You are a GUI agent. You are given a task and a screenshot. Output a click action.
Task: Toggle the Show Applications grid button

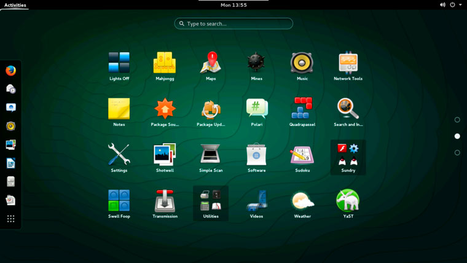[x=10, y=219]
